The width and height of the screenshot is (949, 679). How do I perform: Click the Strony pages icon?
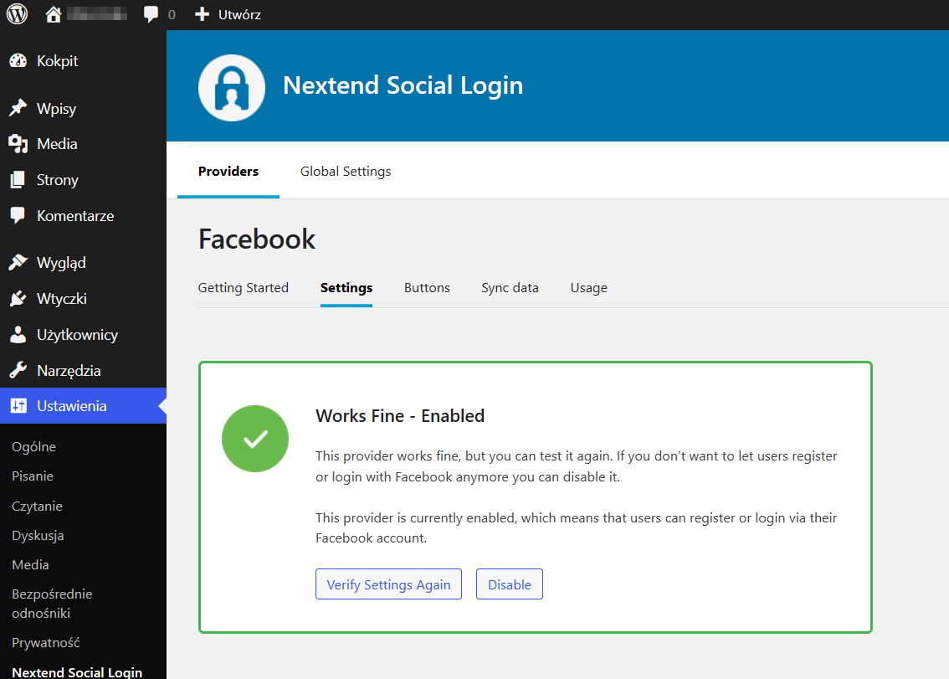pyautogui.click(x=18, y=179)
